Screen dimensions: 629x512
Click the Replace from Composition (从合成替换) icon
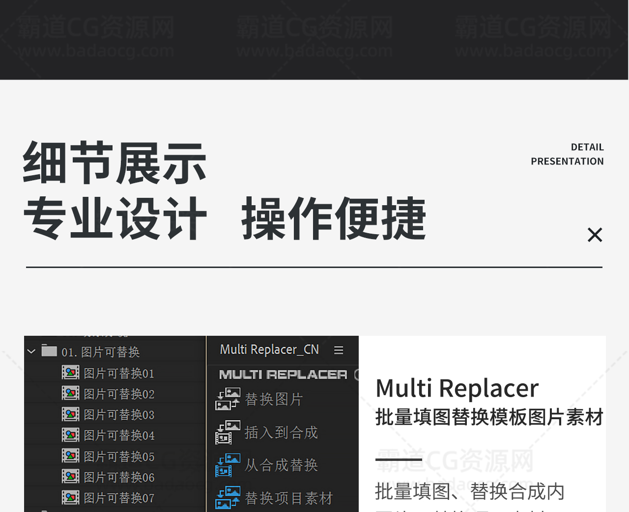coord(228,465)
